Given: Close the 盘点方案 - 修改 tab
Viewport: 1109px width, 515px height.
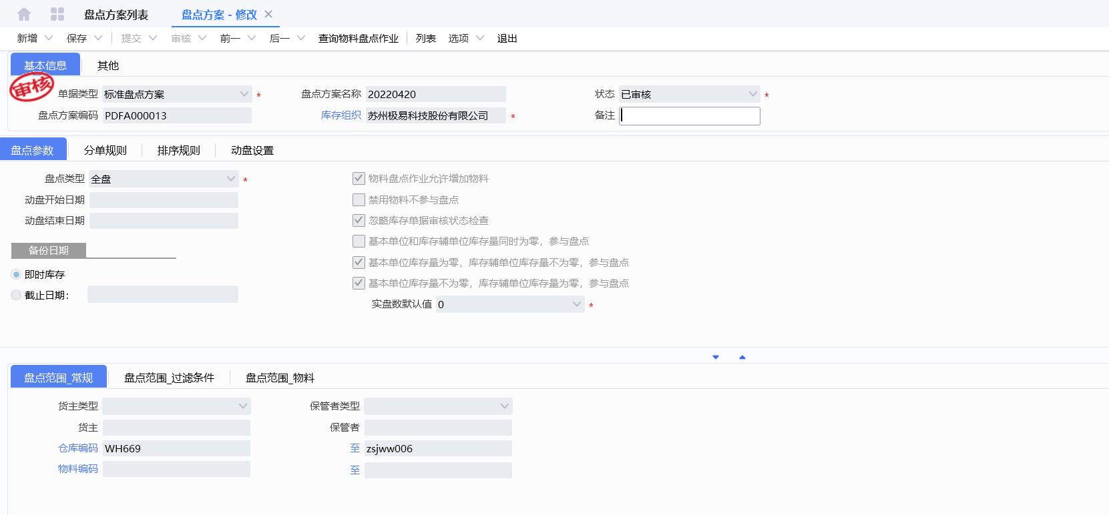Looking at the screenshot, I should 268,14.
